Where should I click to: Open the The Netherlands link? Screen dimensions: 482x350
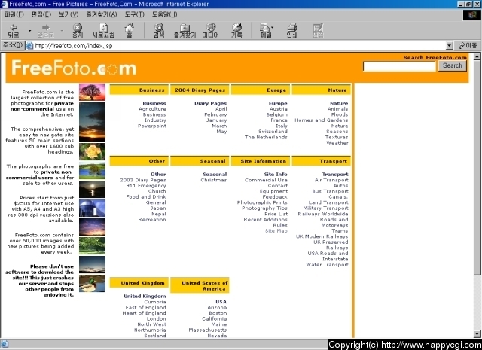(266, 137)
